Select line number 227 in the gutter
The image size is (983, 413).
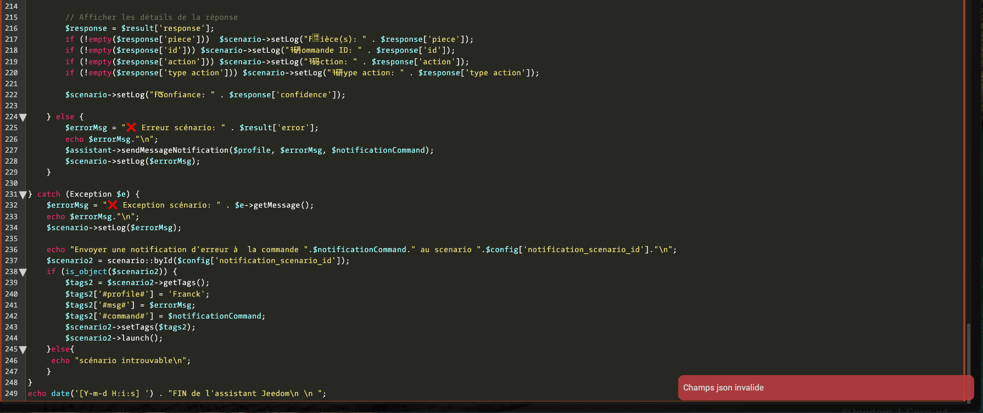(x=11, y=150)
